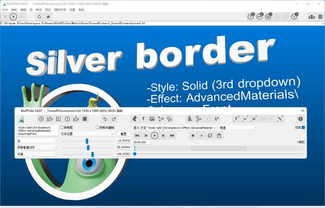Click the grid/film strip icon
This screenshot has width=325, height=208.
pos(85,119)
